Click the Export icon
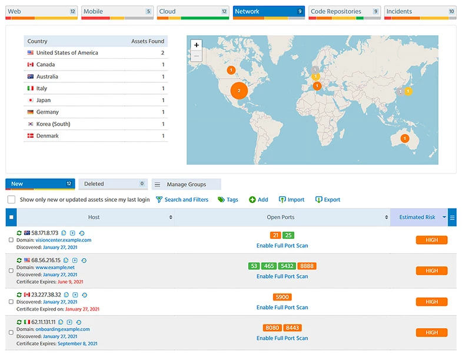Viewport: 462px width, 357px height. tap(319, 200)
